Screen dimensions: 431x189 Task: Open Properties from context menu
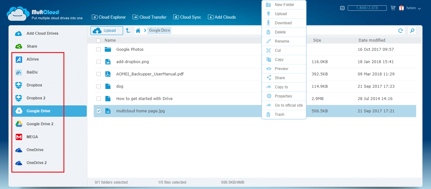pos(284,96)
